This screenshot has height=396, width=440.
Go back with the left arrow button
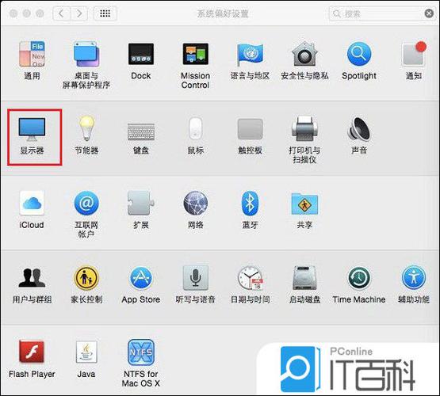(x=62, y=13)
